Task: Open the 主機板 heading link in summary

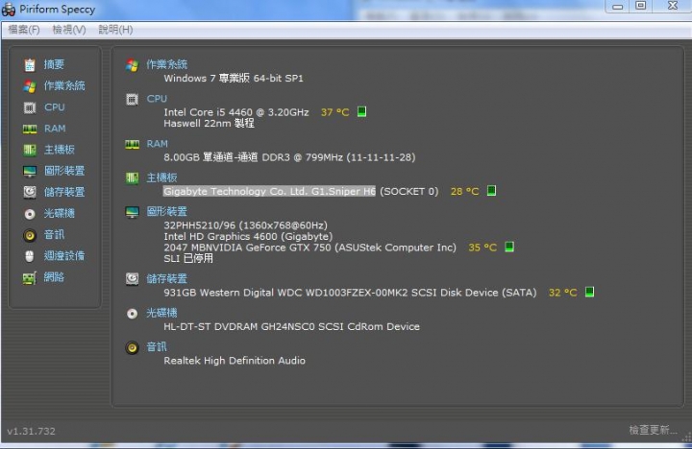Action: [x=162, y=177]
